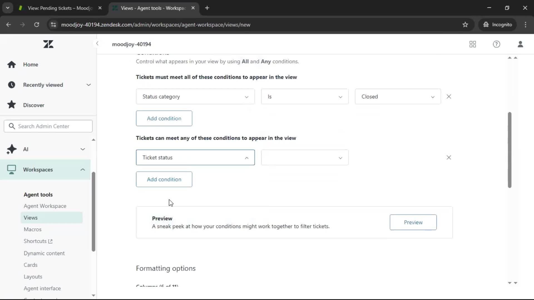This screenshot has height=300, width=534.
Task: Click the sidebar scroll down arrow
Action: tap(93, 295)
